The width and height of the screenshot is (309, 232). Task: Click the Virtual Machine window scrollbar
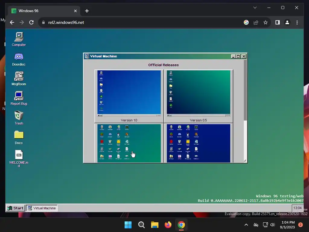click(x=245, y=111)
